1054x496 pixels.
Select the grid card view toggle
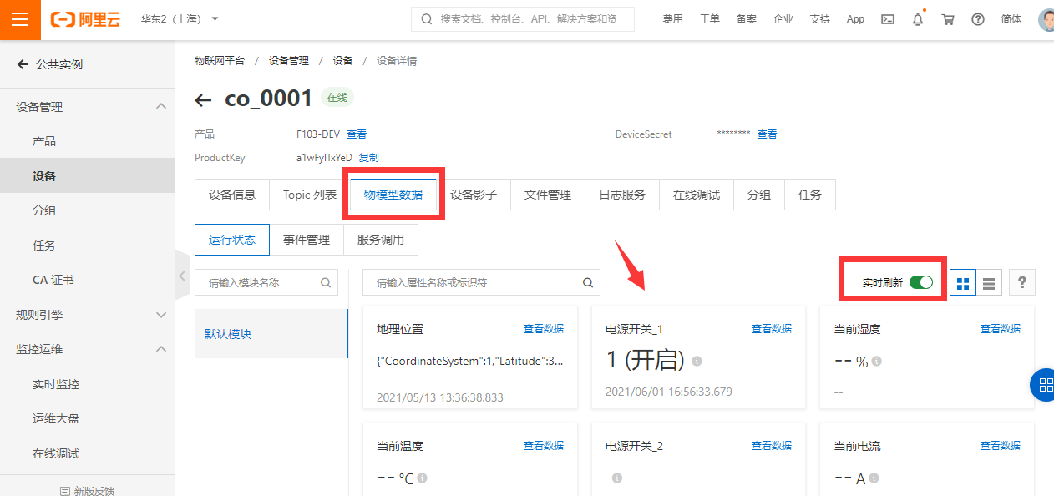(x=962, y=282)
